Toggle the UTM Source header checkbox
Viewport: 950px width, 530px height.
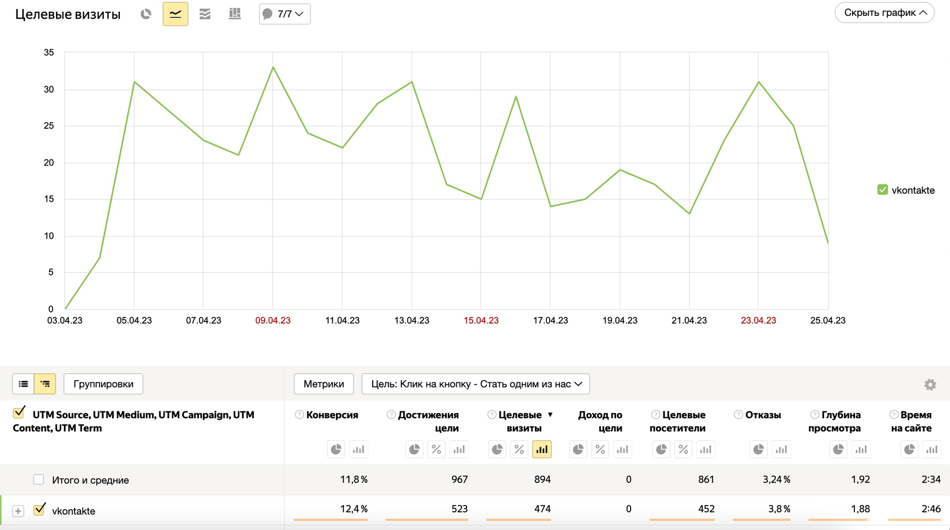[x=19, y=413]
